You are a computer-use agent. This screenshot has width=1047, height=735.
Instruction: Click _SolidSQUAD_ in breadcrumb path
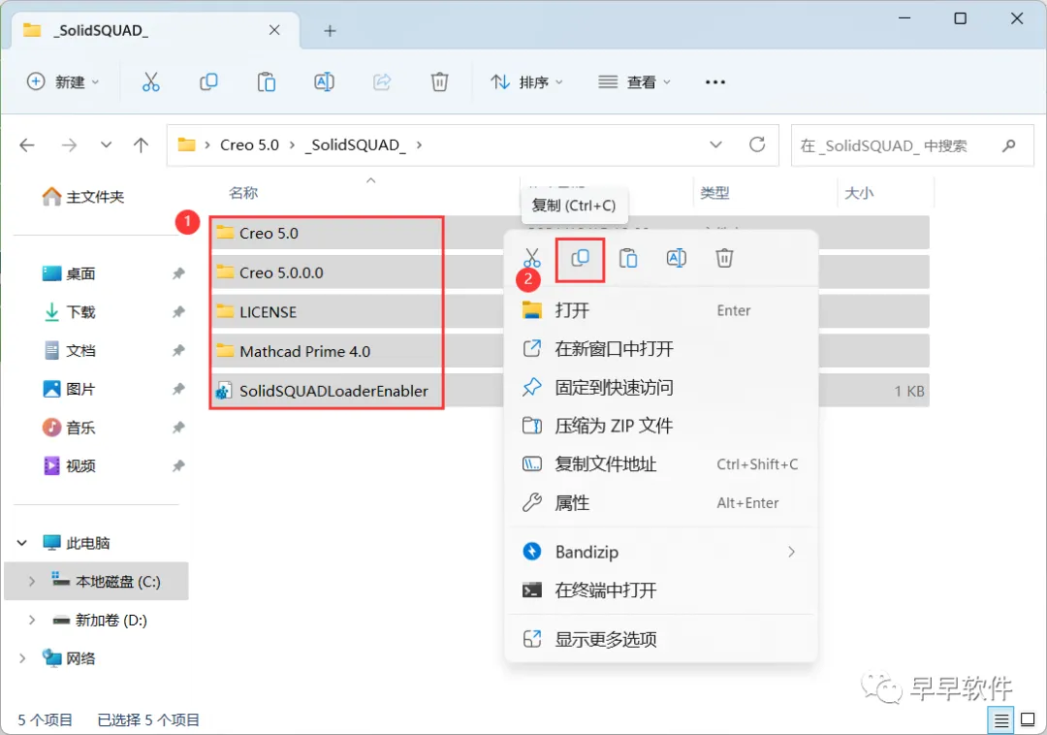[355, 144]
